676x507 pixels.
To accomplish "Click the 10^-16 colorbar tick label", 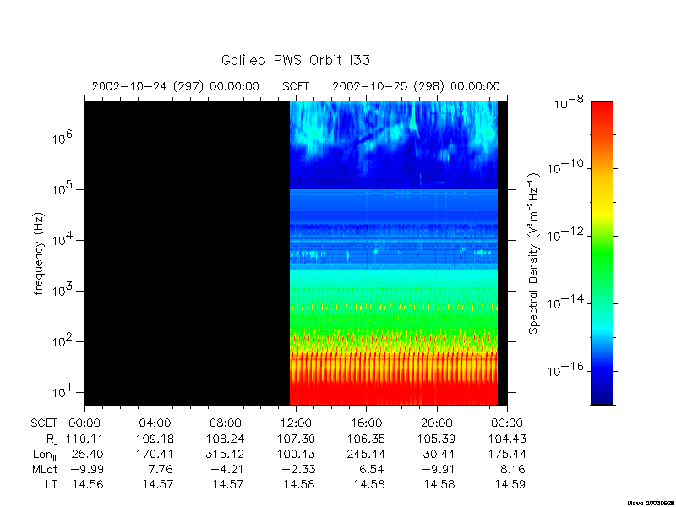I will click(x=565, y=369).
